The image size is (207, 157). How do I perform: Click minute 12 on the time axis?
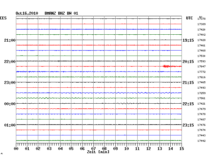pyautogui.click(x=148, y=149)
